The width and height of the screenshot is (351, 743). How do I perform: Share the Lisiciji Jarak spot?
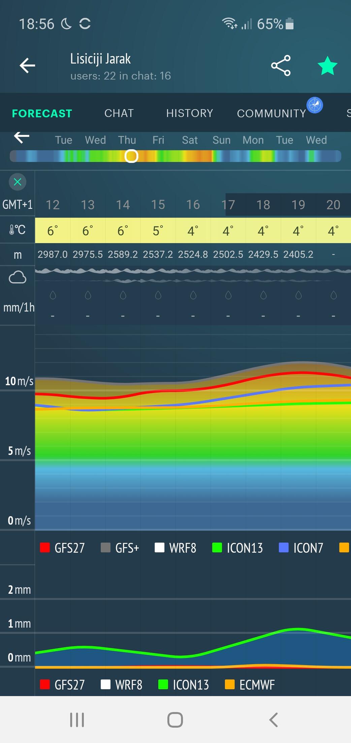click(281, 66)
